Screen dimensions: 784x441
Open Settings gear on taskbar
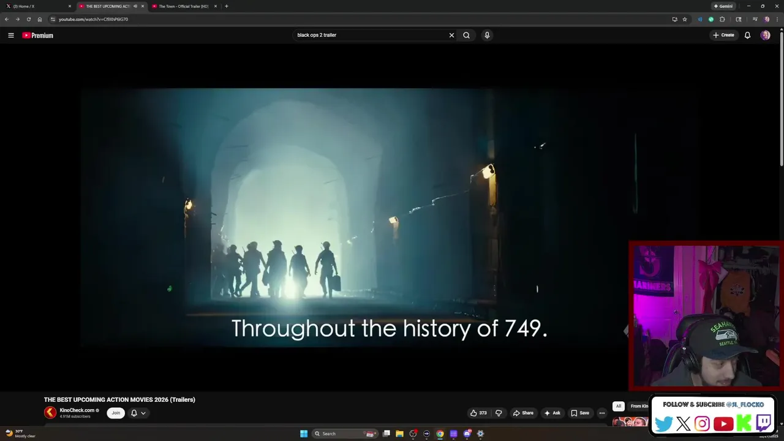[x=480, y=434]
